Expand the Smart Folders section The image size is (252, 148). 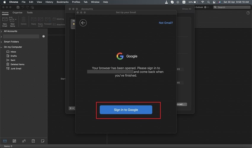tap(1, 42)
